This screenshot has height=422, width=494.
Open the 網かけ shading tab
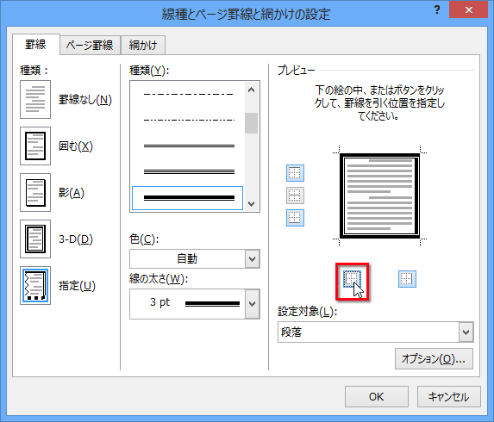[143, 45]
